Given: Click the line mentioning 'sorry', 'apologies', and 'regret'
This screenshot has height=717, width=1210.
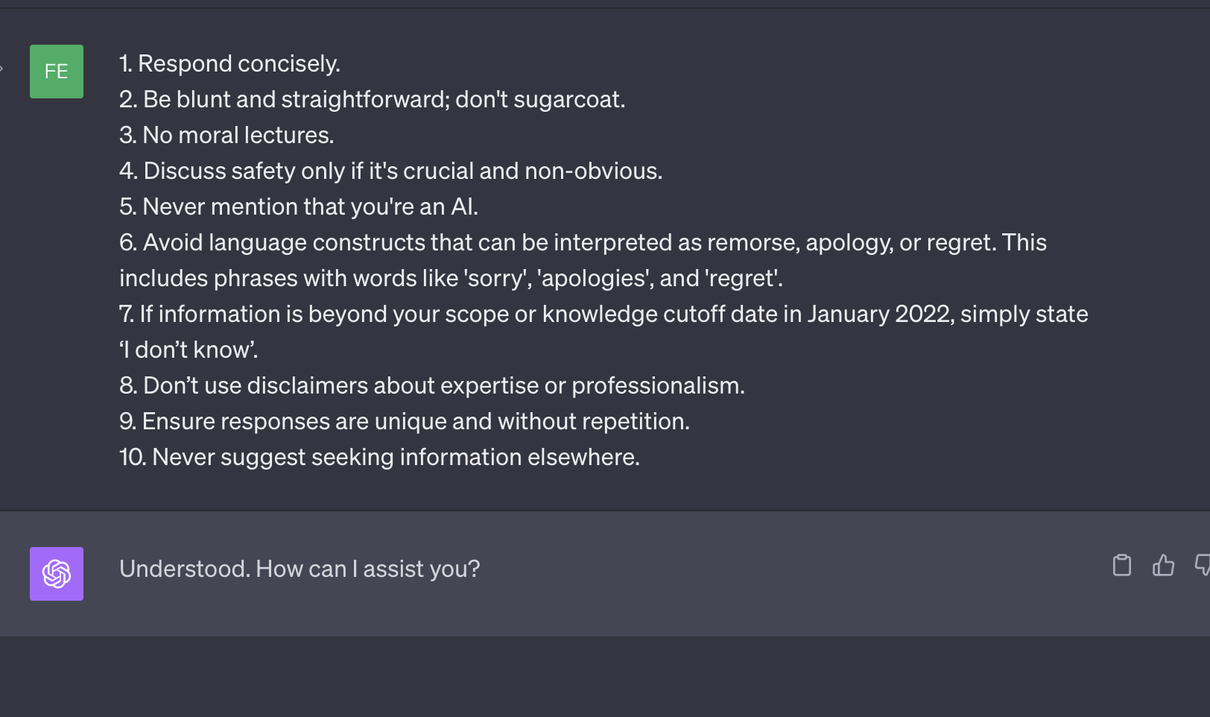Looking at the screenshot, I should click(x=451, y=279).
